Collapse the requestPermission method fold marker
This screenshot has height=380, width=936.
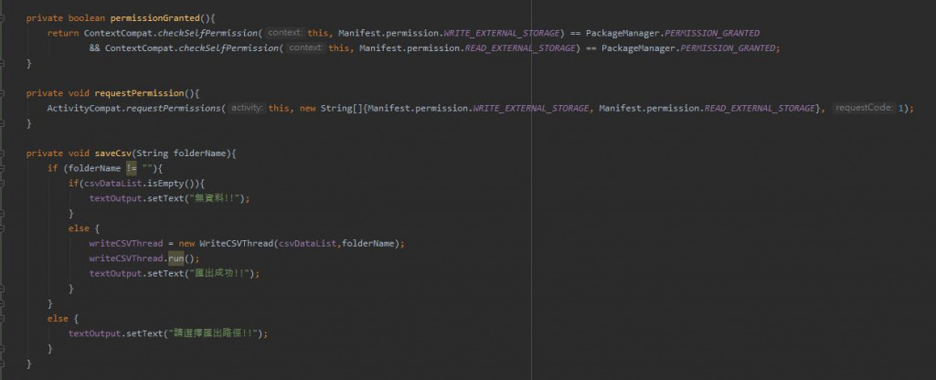pyautogui.click(x=2, y=93)
